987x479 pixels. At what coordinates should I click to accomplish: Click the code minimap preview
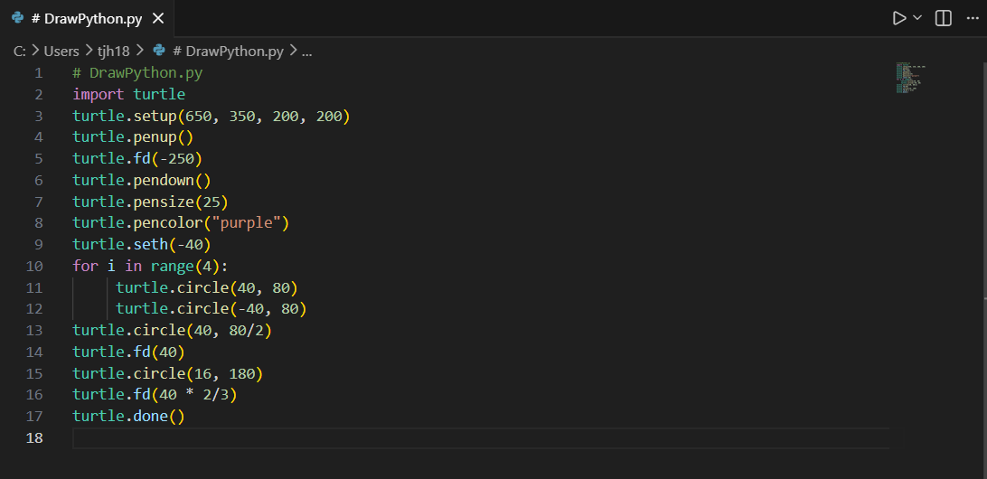pyautogui.click(x=910, y=78)
